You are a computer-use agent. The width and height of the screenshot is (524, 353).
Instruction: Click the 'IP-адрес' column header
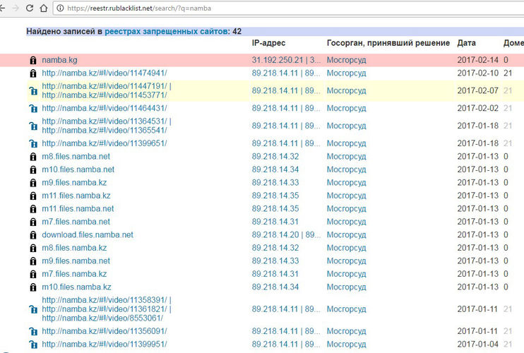point(268,43)
